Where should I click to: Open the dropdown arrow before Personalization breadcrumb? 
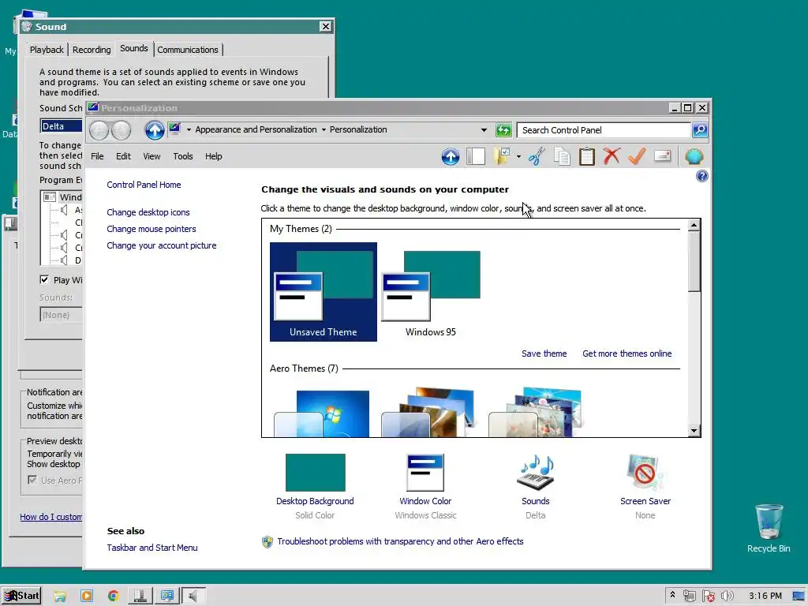324,130
